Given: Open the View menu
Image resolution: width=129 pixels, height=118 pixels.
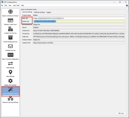Looking at the screenshot, I should click(x=10, y=5).
